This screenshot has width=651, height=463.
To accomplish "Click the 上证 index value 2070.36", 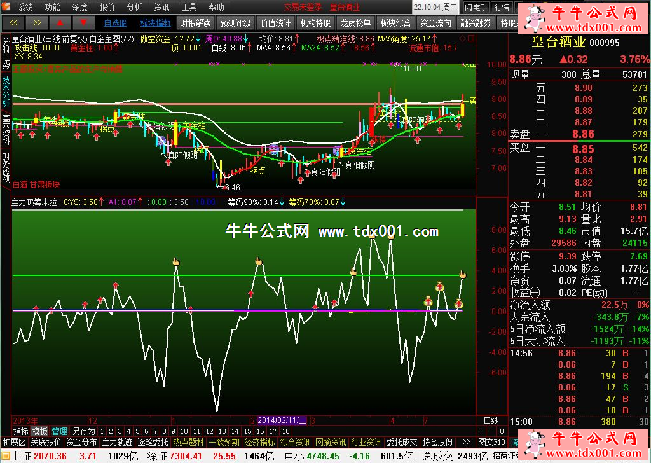I will (x=50, y=457).
